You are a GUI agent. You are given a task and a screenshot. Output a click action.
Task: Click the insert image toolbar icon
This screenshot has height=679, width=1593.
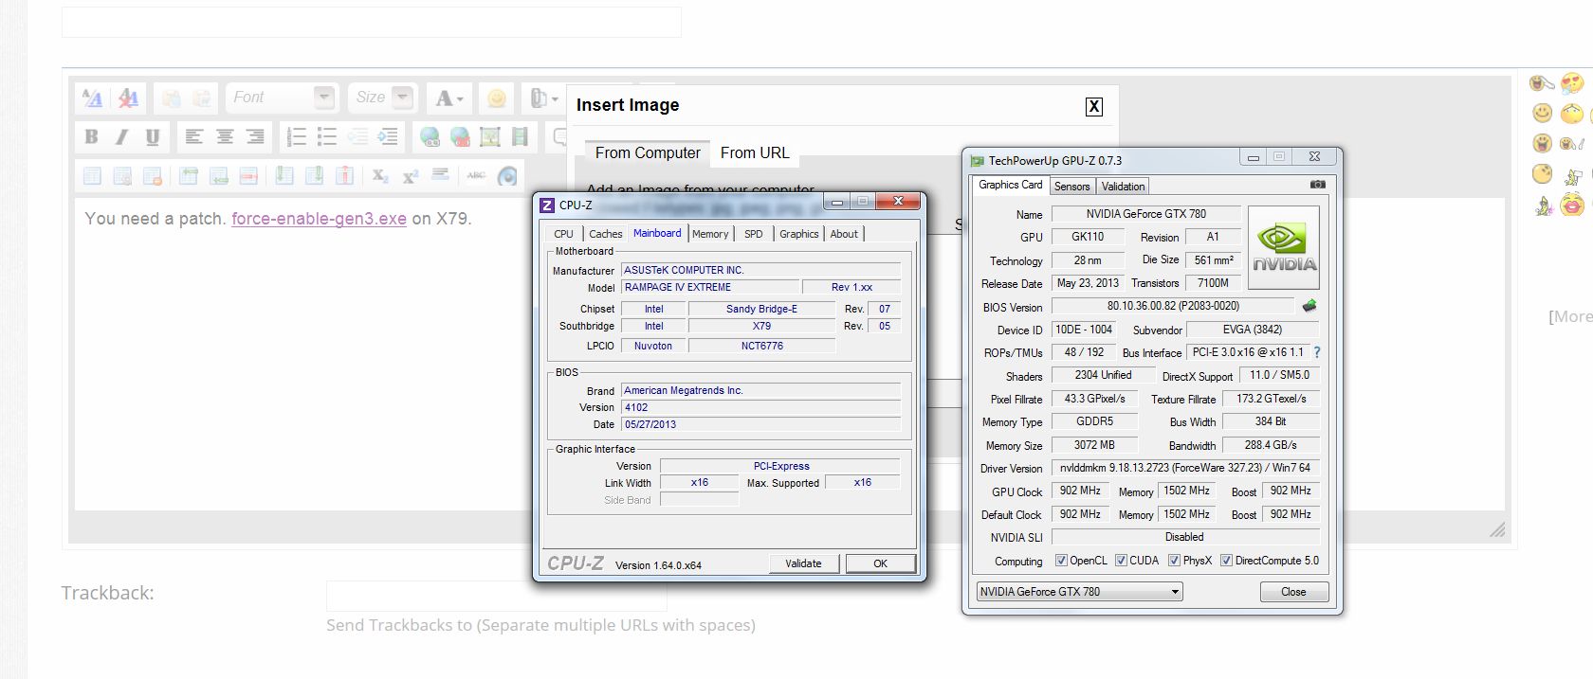(x=490, y=136)
